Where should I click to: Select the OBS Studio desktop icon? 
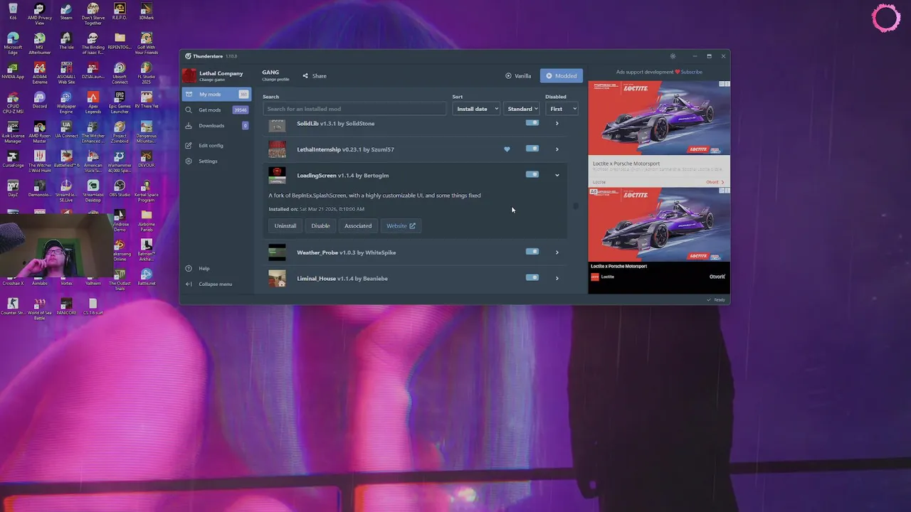coord(120,189)
